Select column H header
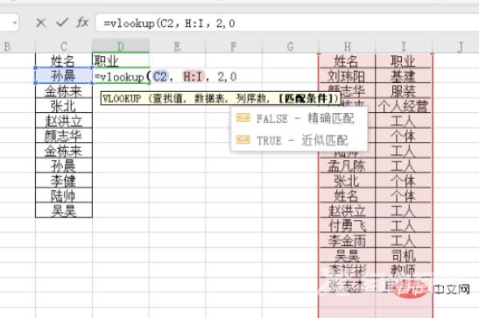 (x=347, y=46)
